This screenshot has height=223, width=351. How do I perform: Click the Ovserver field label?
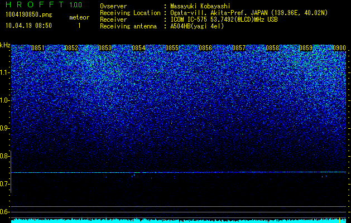coord(113,6)
